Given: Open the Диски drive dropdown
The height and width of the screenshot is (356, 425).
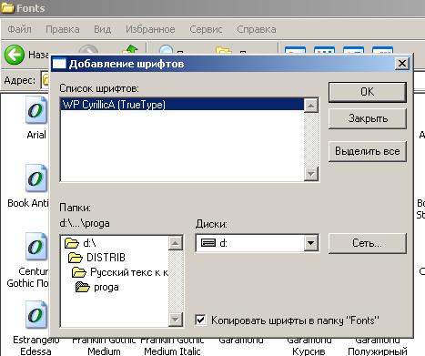Looking at the screenshot, I should coord(310,243).
